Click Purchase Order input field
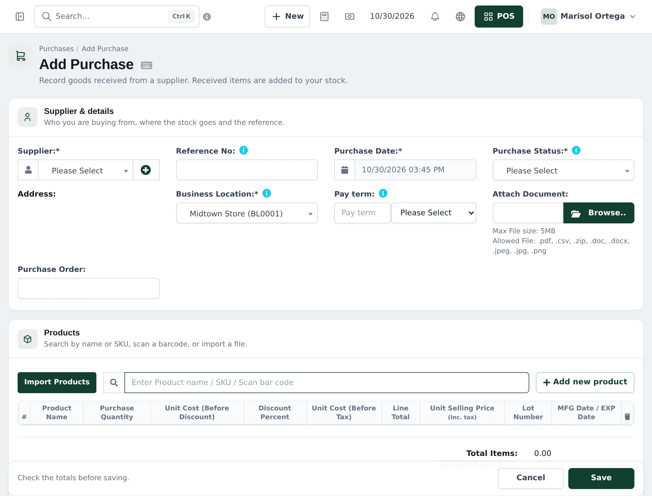 88,288
